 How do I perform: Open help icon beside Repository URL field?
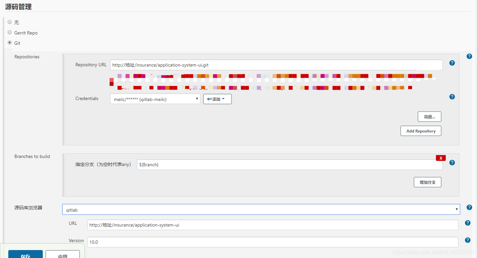pos(452,63)
